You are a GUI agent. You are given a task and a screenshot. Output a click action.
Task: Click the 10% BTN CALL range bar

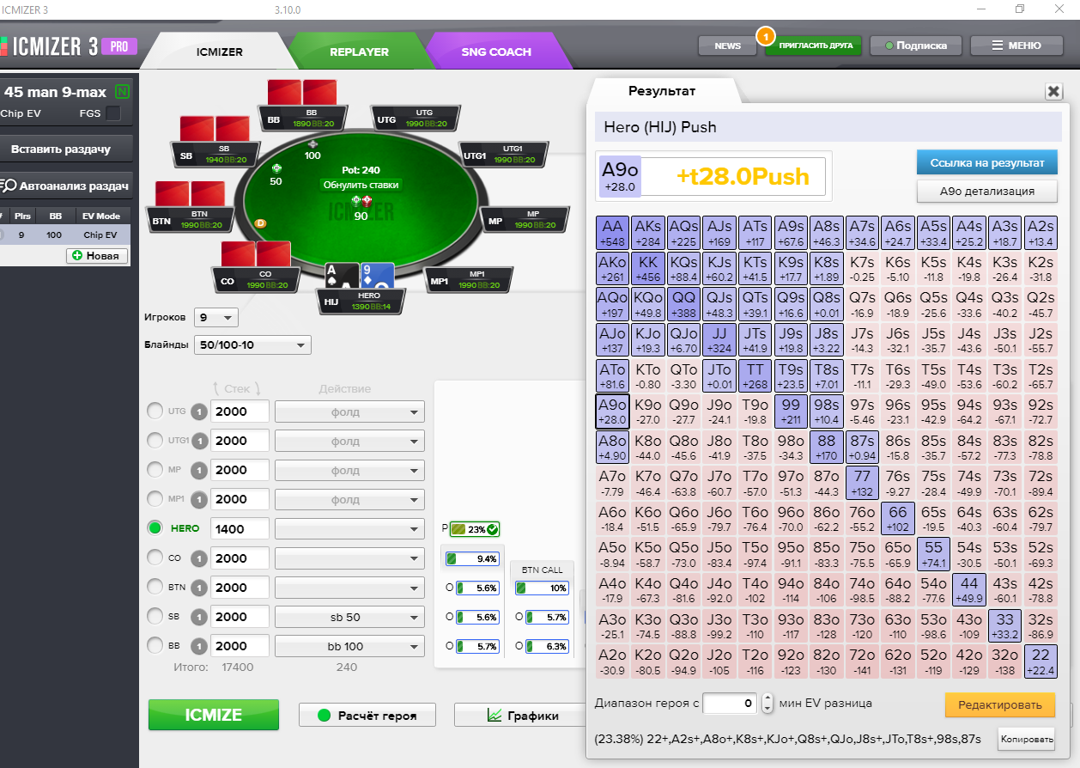point(542,588)
